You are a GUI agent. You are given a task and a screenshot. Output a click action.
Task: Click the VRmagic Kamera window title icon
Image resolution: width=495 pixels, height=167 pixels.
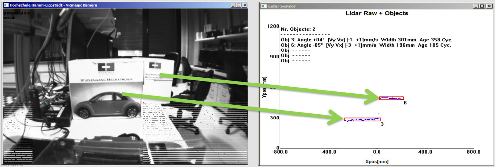pyautogui.click(x=6, y=5)
